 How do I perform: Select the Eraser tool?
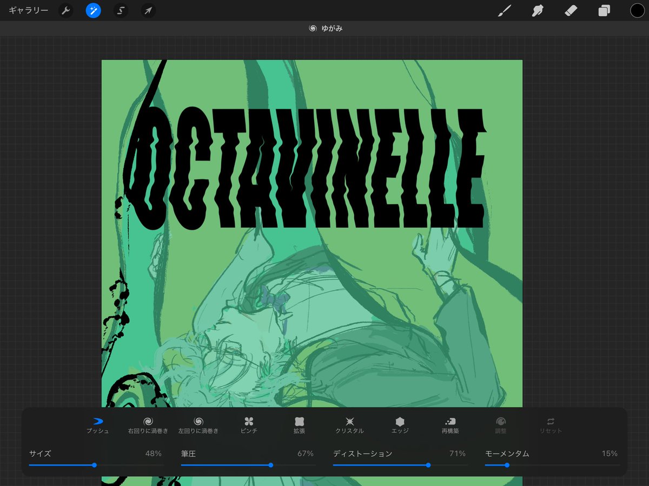[x=571, y=10]
